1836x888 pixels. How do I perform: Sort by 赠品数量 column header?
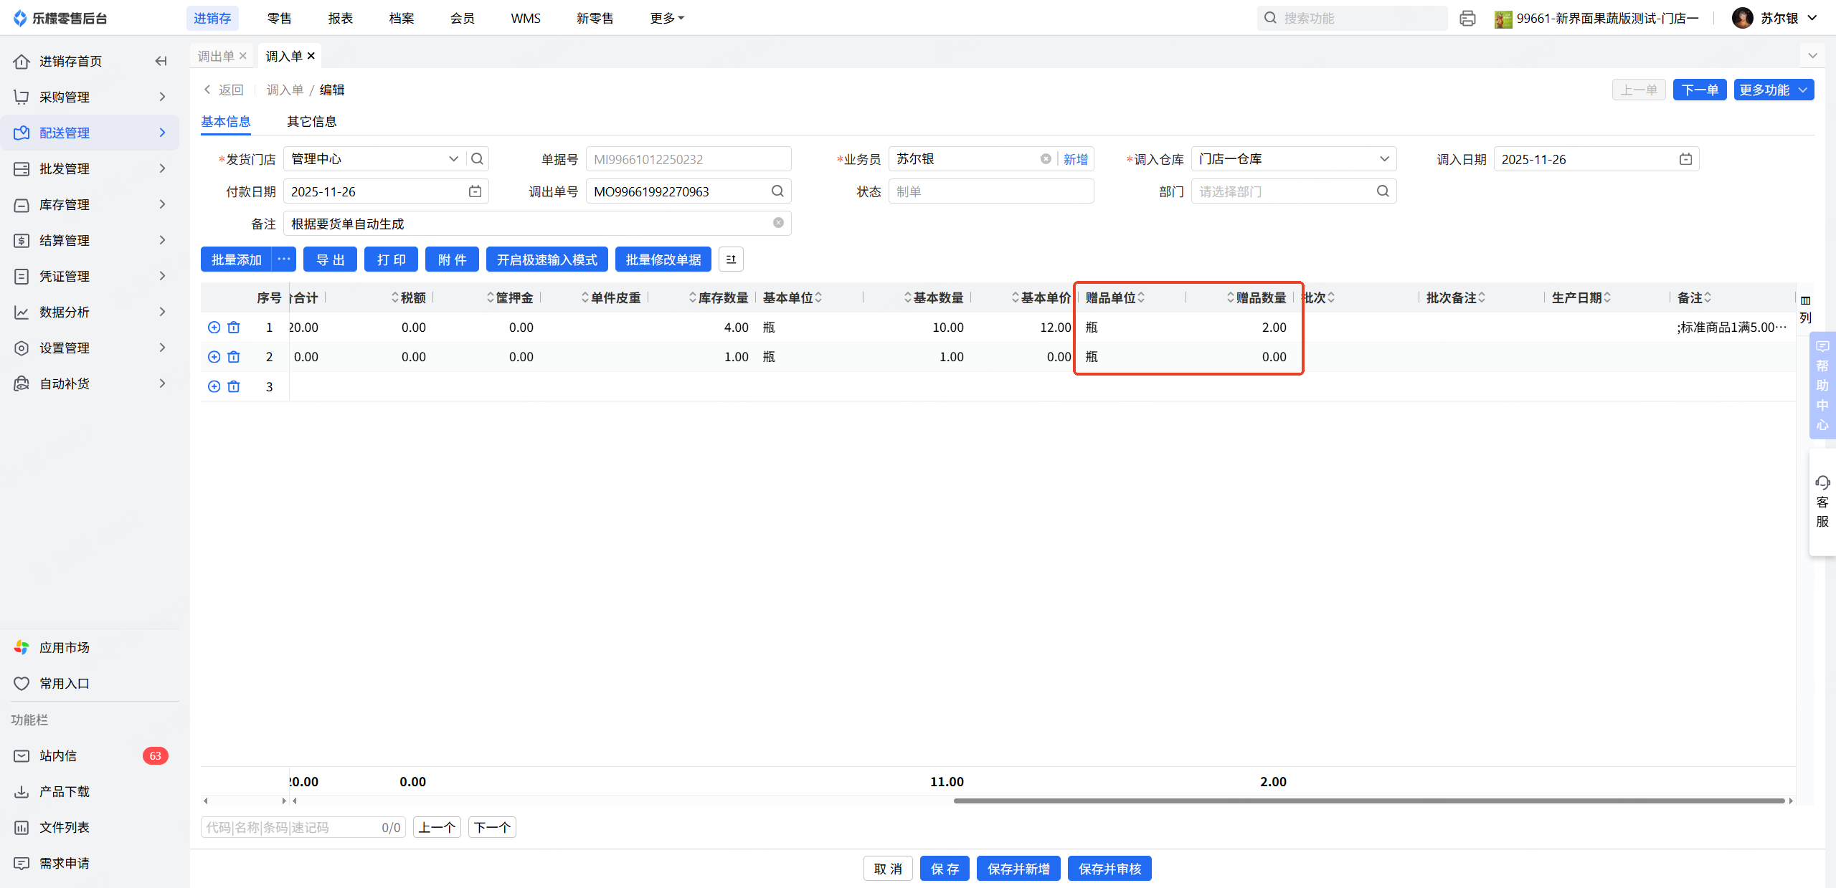coord(1260,297)
